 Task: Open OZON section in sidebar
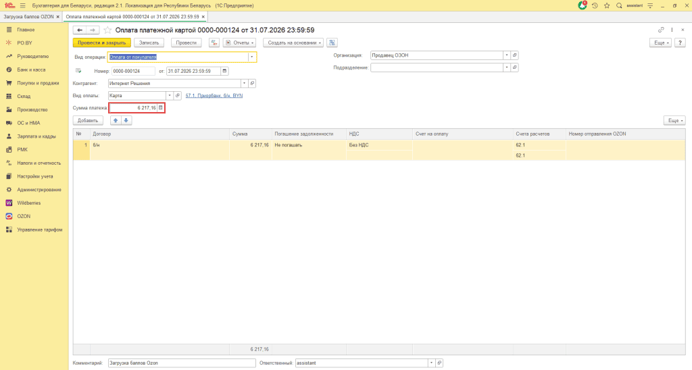(24, 216)
